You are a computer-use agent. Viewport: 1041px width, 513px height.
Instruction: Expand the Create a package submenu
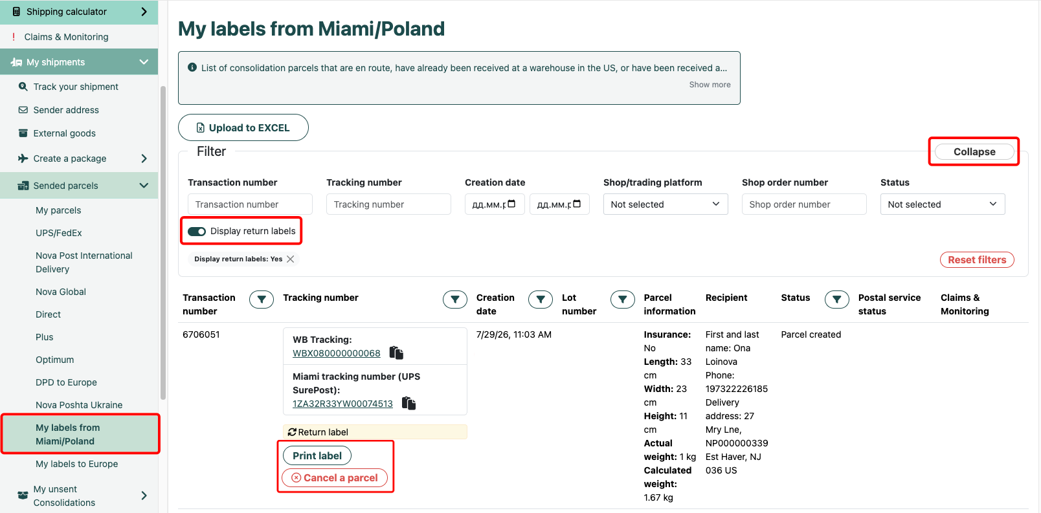click(x=144, y=158)
